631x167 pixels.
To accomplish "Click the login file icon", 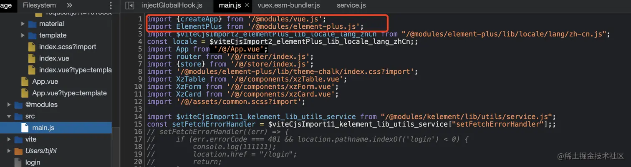I will (18, 162).
